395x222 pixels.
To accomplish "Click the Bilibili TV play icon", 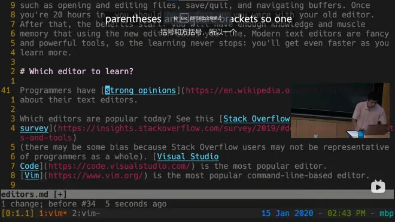I will tap(378, 187).
